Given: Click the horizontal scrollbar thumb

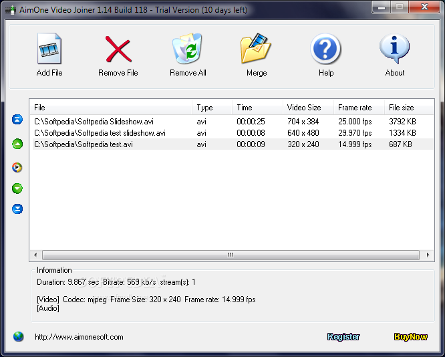Looking at the screenshot, I should coord(231,255).
